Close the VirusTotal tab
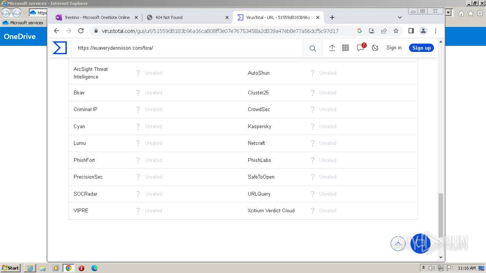This screenshot has width=486, height=273. (x=318, y=17)
